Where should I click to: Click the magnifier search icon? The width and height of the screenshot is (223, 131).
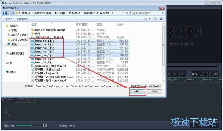[x=163, y=13]
